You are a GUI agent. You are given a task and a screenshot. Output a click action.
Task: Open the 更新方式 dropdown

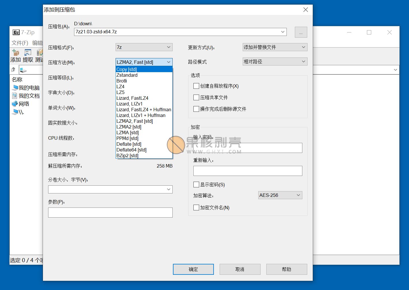[x=275, y=47]
